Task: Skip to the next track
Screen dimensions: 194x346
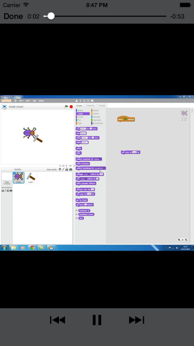Action: point(137,320)
